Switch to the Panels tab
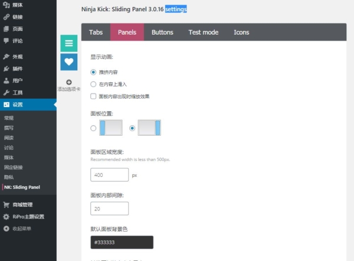The image size is (354, 261). [x=127, y=32]
